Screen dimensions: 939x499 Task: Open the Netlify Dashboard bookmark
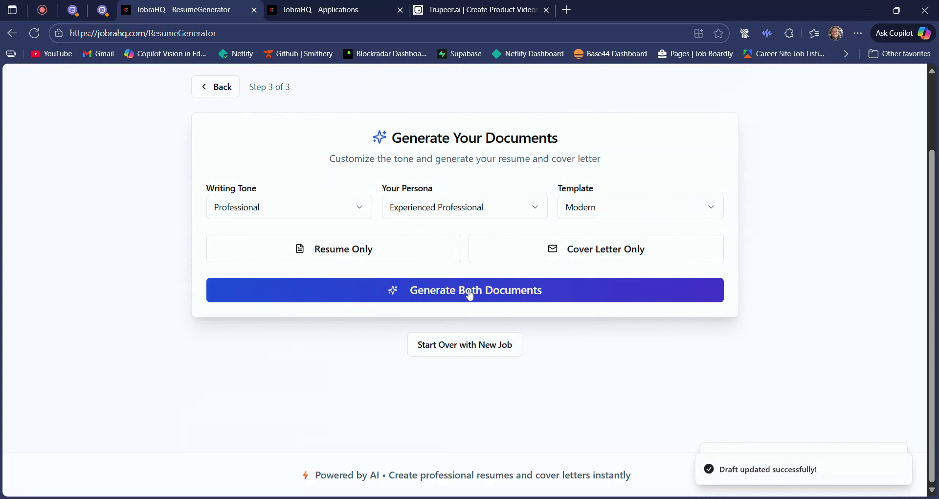[528, 54]
